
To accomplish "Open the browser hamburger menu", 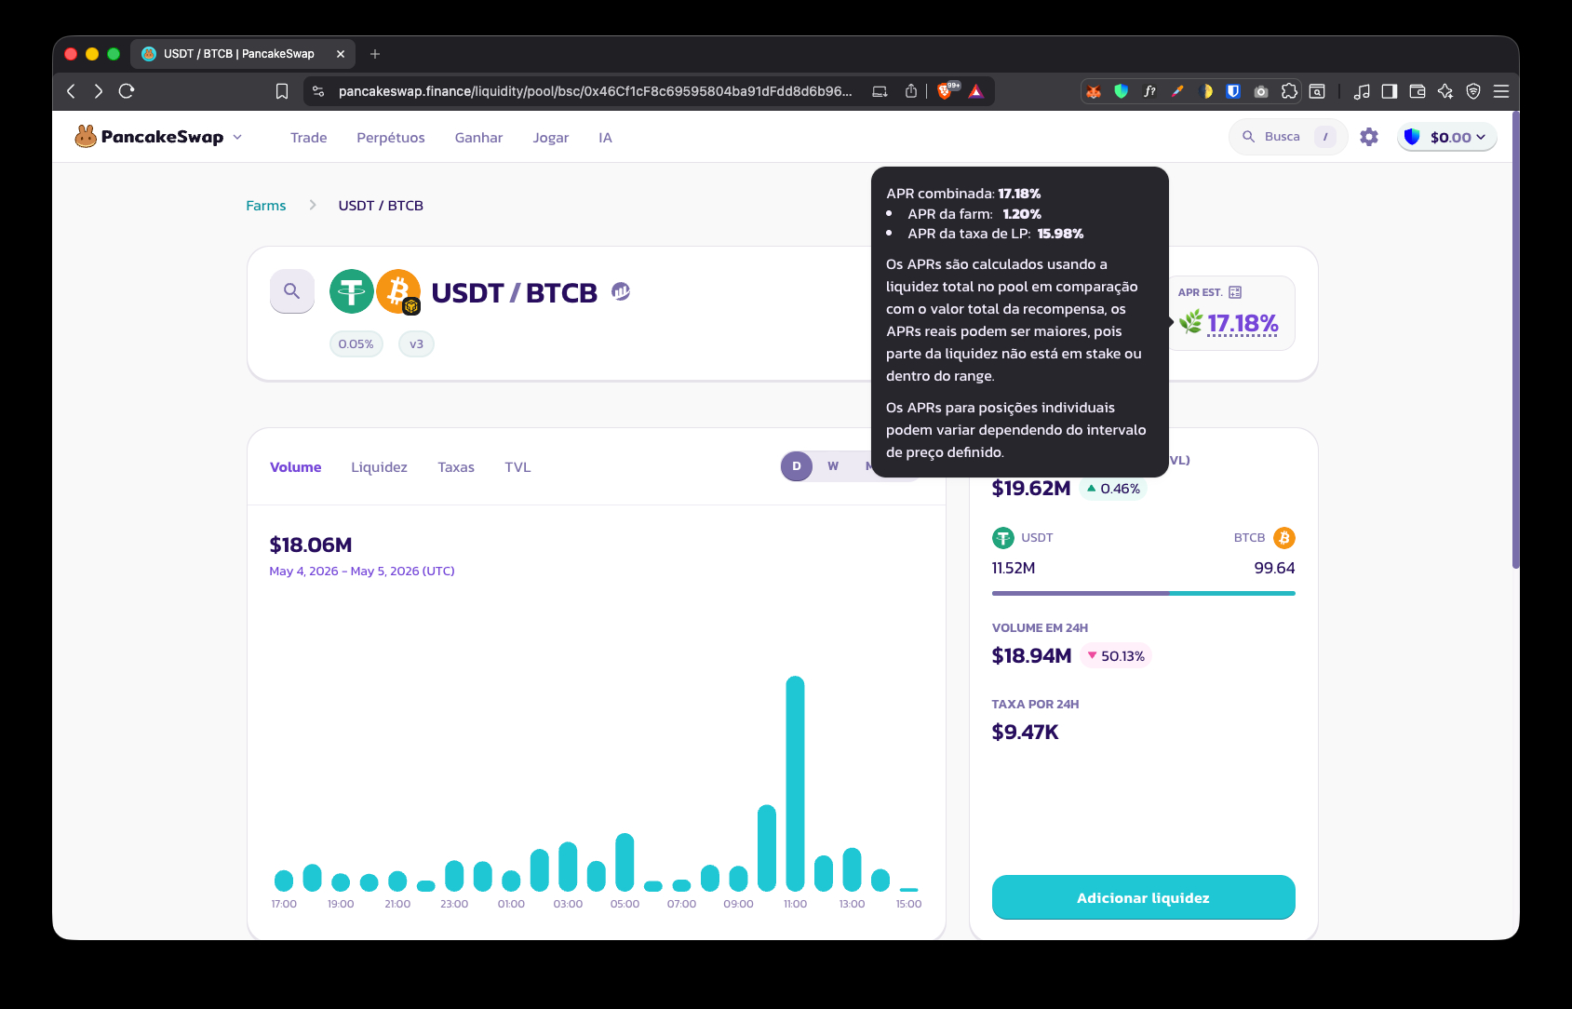I will pos(1501,91).
